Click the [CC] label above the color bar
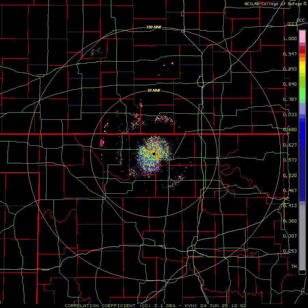This screenshot has width=308, height=308. [292, 24]
